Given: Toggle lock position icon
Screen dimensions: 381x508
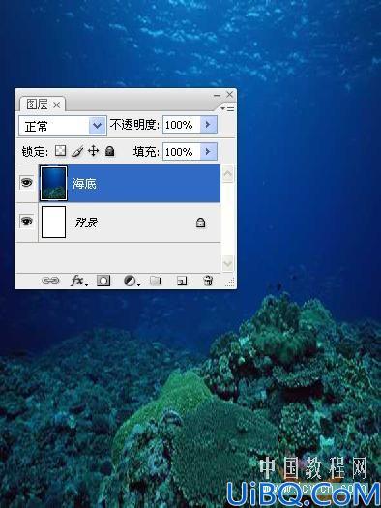Looking at the screenshot, I should click(93, 151).
